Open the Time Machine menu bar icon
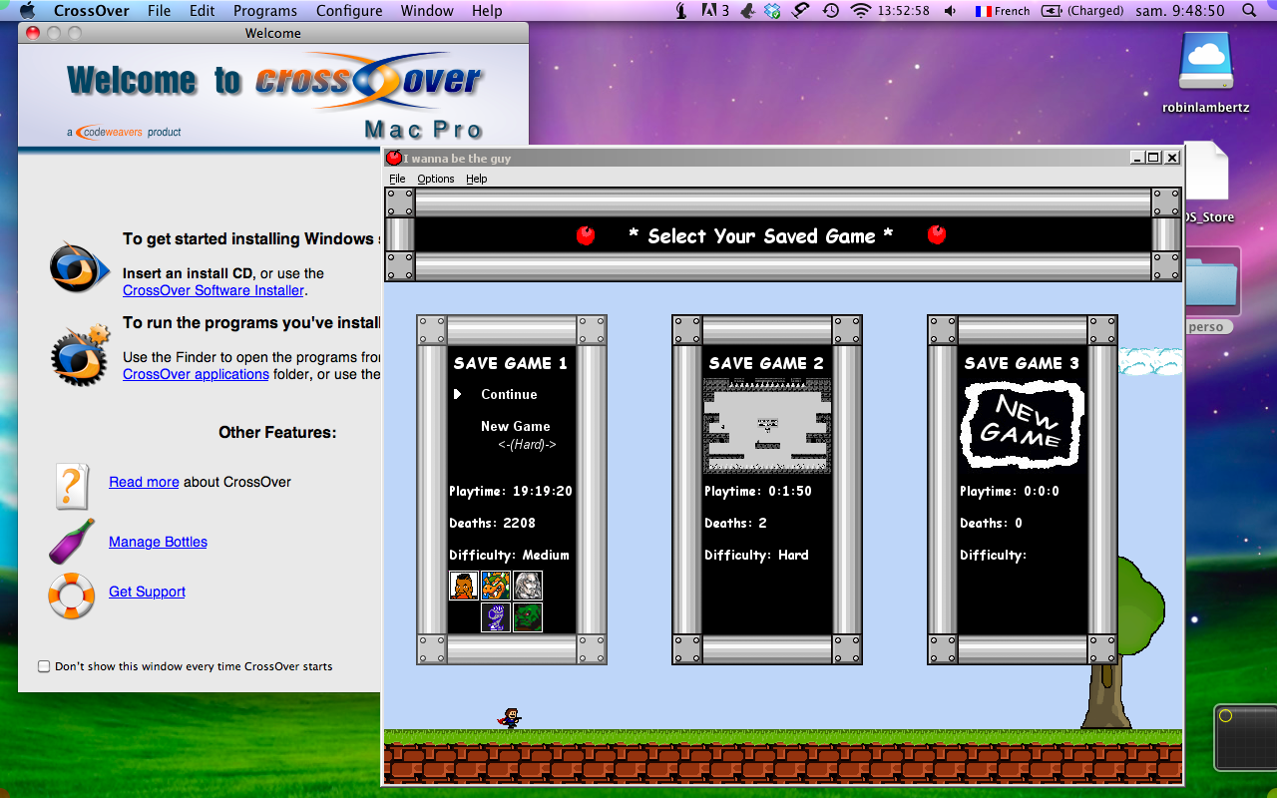 click(x=830, y=11)
